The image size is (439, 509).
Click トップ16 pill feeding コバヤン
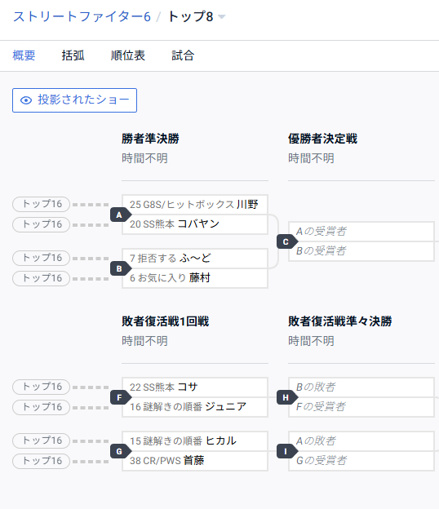[42, 224]
